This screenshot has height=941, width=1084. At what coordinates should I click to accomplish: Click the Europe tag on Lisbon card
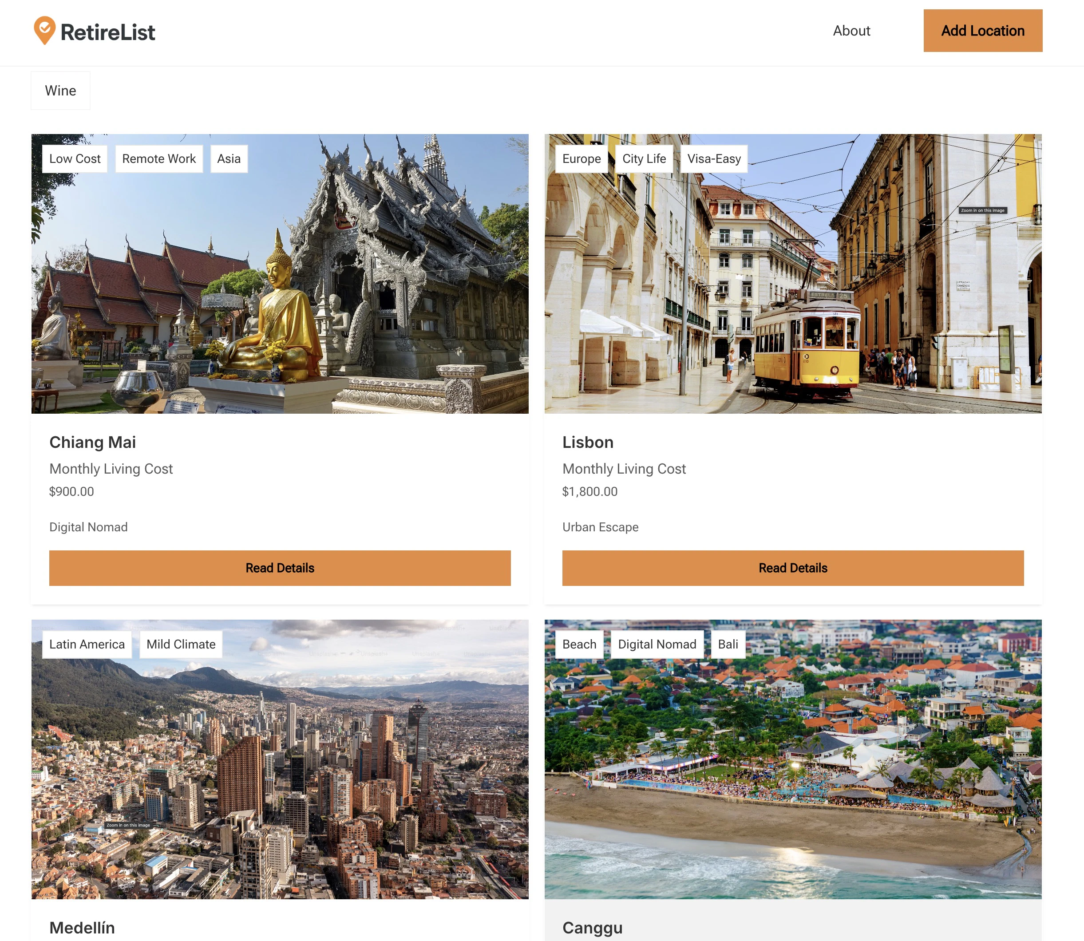pyautogui.click(x=581, y=158)
